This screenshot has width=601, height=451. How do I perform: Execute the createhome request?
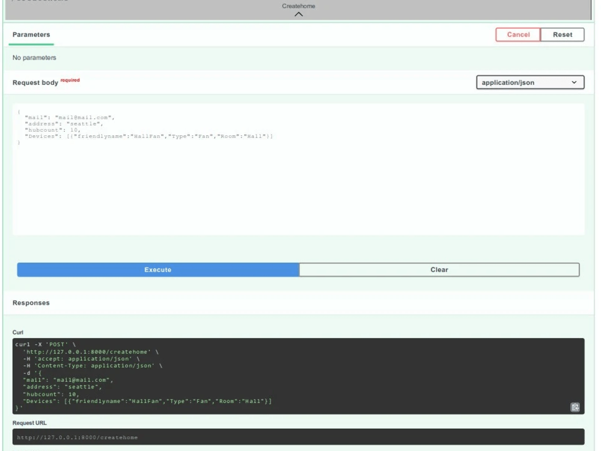click(158, 269)
